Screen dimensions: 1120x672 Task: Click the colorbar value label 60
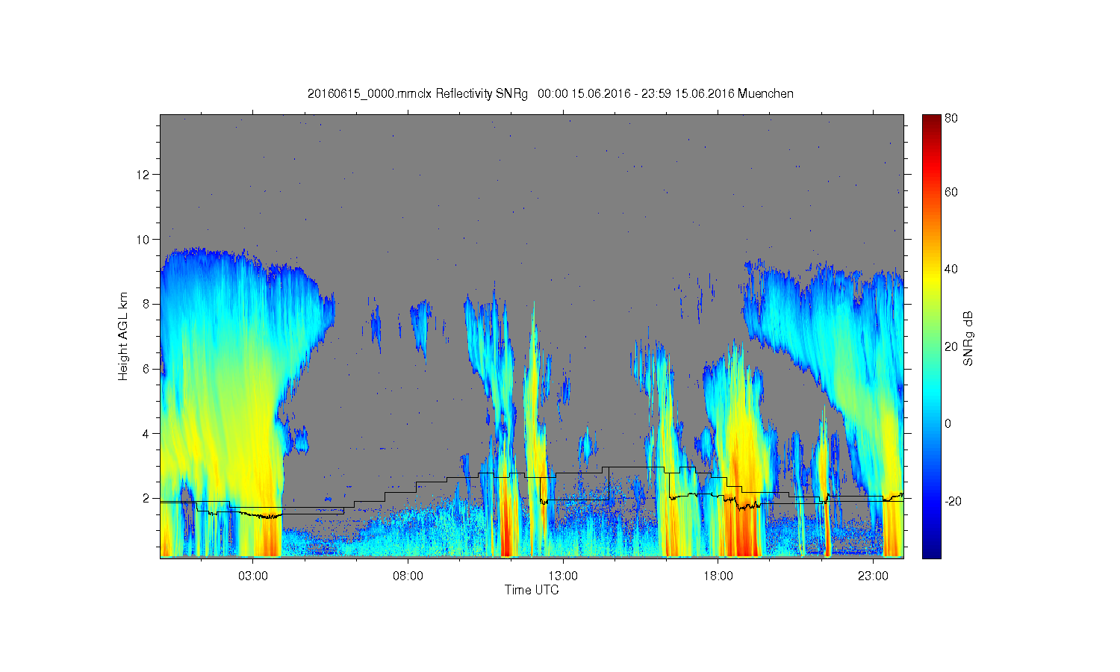pyautogui.click(x=951, y=193)
